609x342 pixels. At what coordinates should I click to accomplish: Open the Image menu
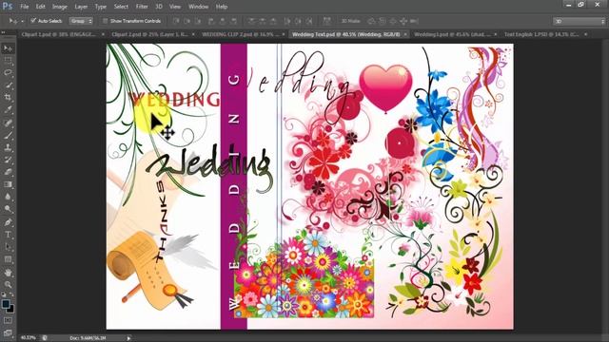coord(59,7)
